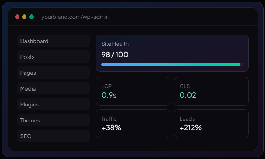The height and width of the screenshot is (159, 265).
Task: Open the Media section
Action: (54, 88)
